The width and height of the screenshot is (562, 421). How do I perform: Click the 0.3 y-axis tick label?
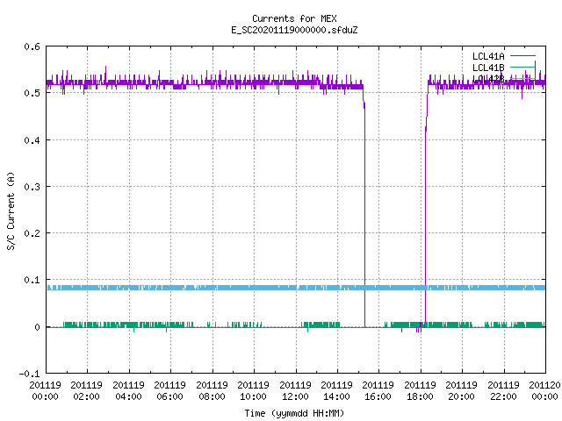click(x=32, y=187)
